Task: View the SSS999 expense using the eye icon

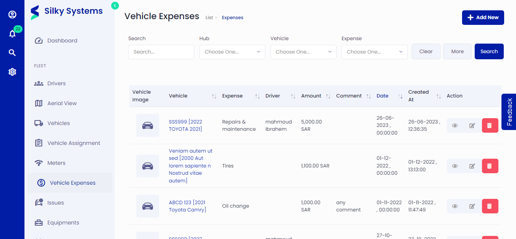Action: tap(455, 125)
